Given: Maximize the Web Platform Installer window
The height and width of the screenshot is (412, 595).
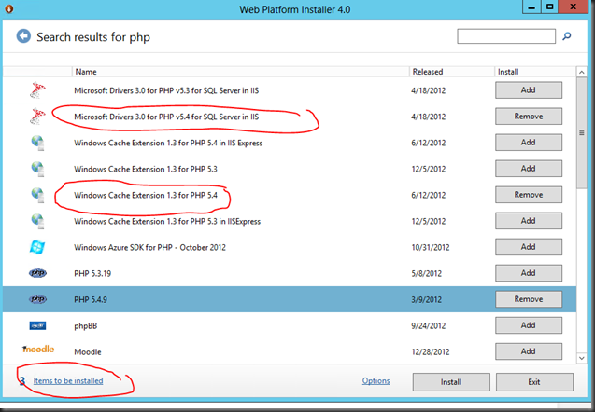Looking at the screenshot, I should tap(550, 7).
